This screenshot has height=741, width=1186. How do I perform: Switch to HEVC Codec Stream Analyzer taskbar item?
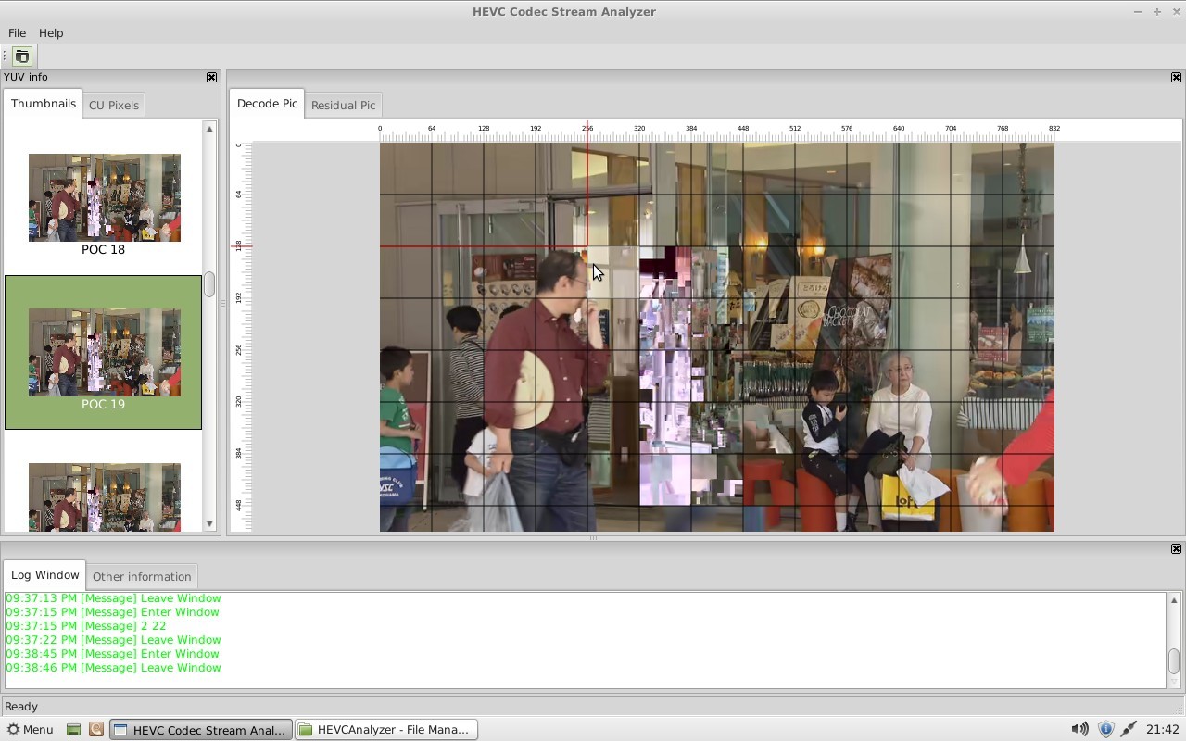pos(201,730)
